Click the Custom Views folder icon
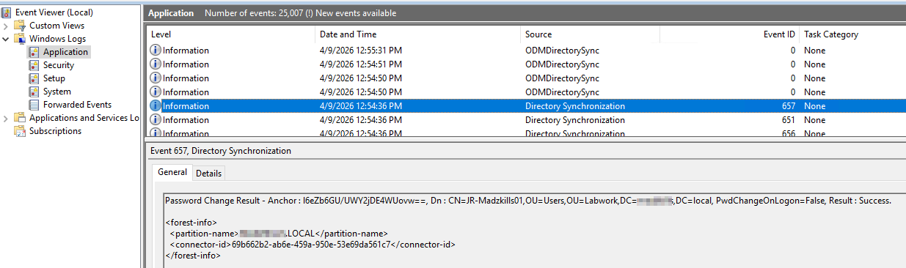906x268 pixels. (x=21, y=26)
